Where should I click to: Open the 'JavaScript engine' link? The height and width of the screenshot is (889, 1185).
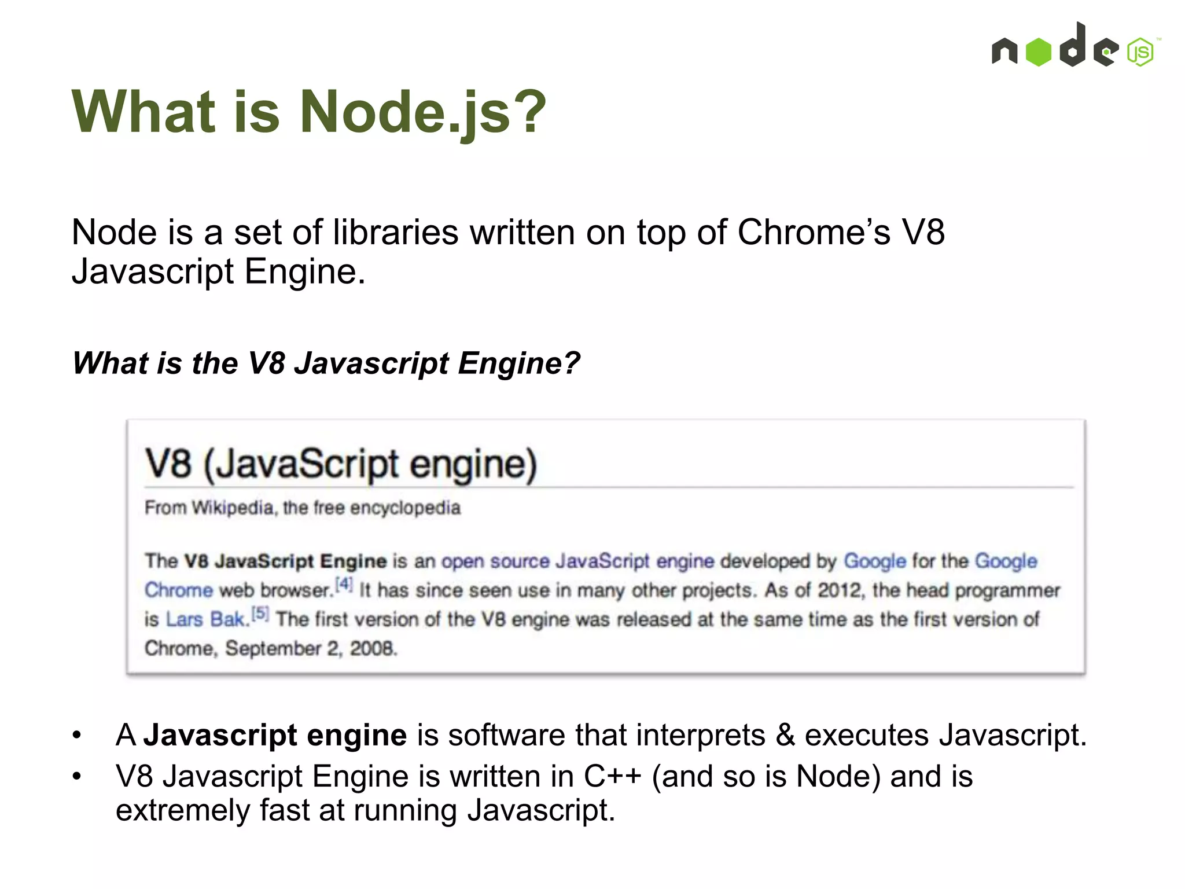point(635,561)
